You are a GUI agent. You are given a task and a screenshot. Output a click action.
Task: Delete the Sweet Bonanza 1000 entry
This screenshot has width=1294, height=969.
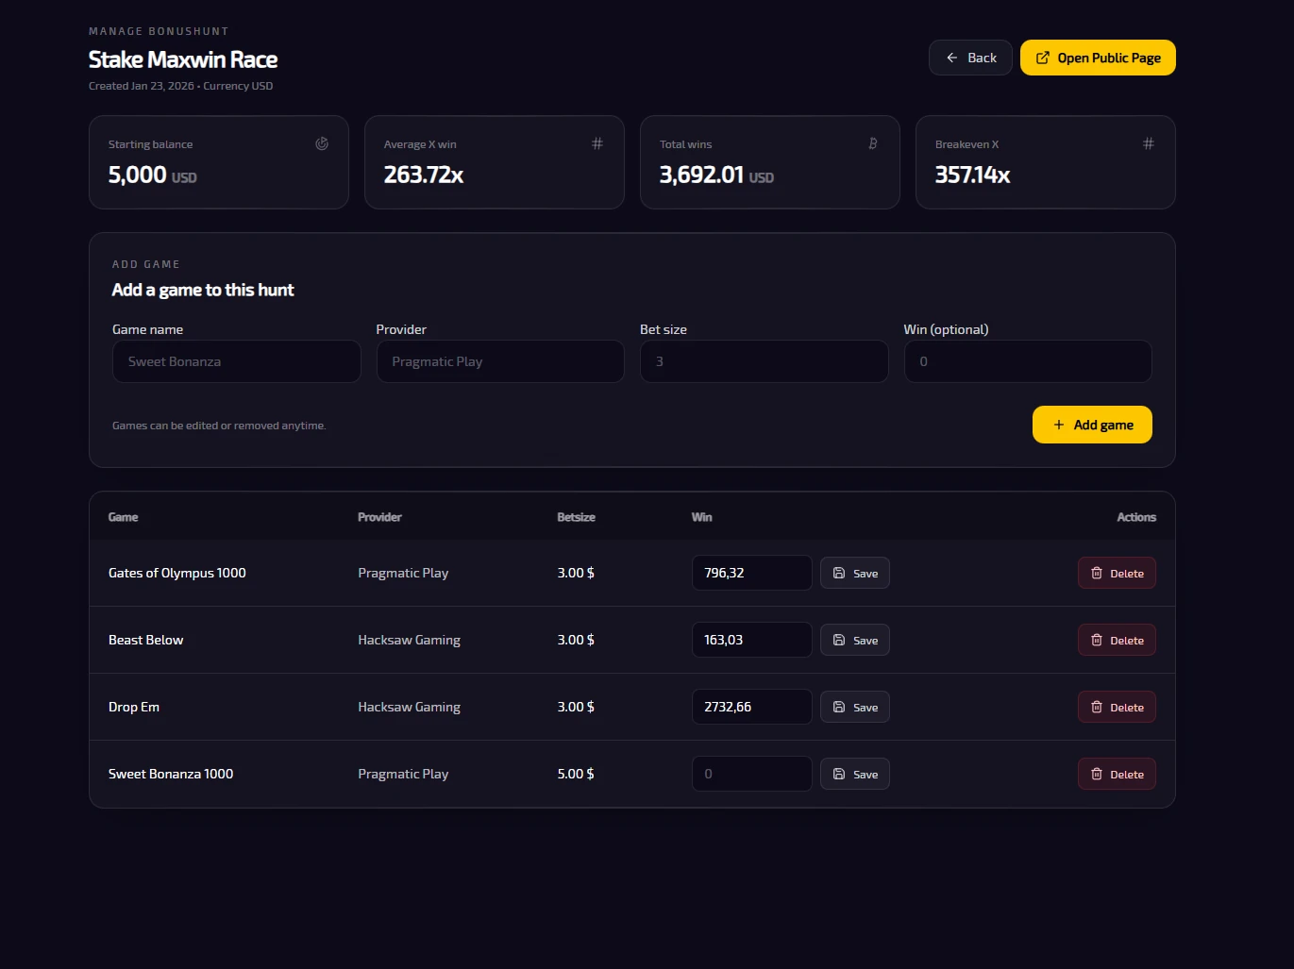(1117, 774)
